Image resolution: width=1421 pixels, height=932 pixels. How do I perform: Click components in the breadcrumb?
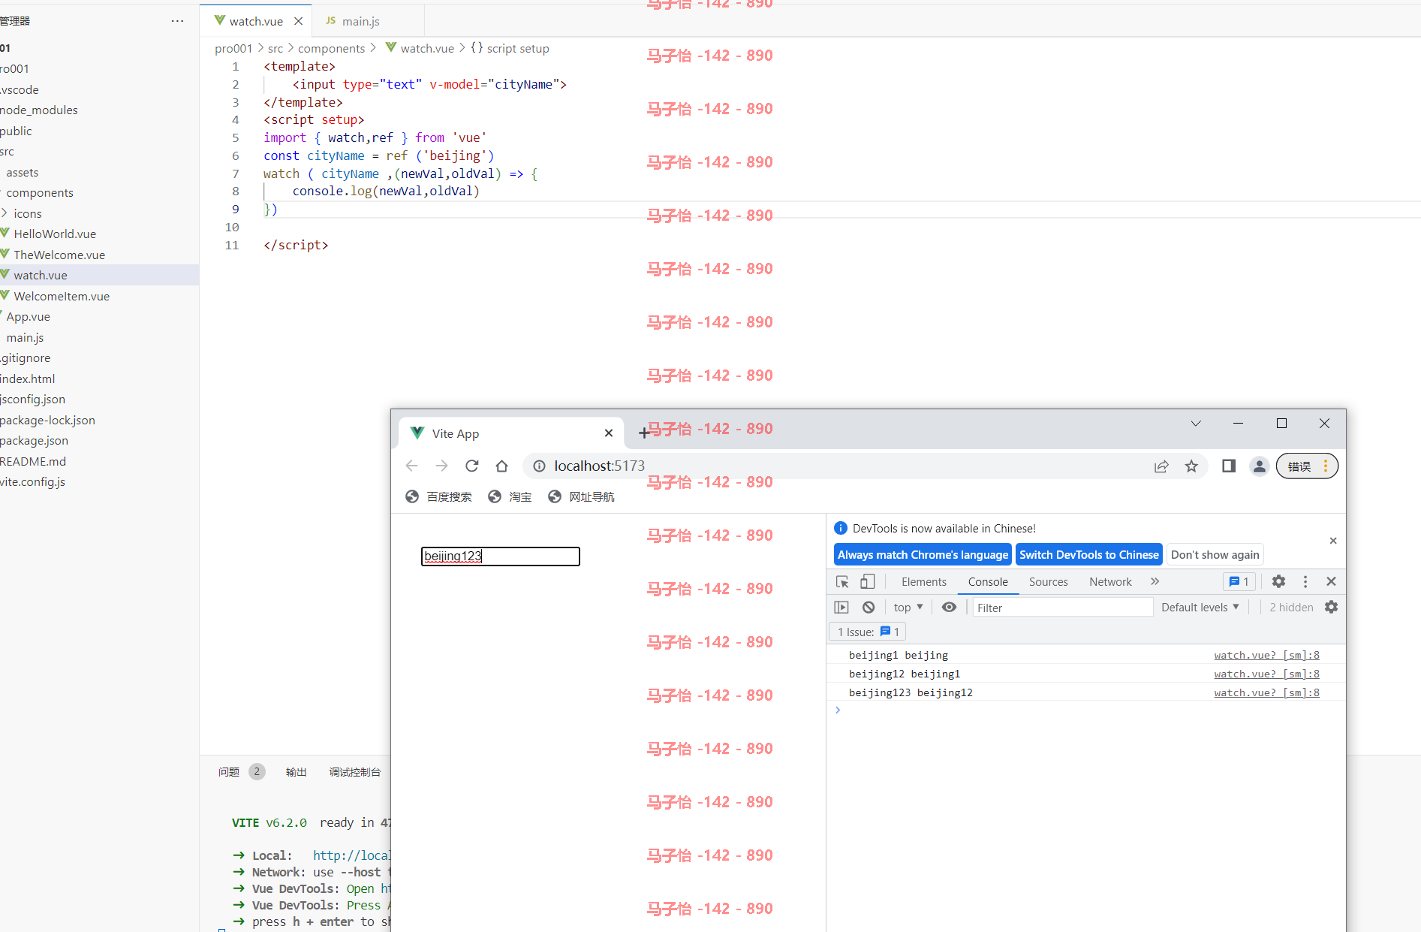click(x=331, y=48)
